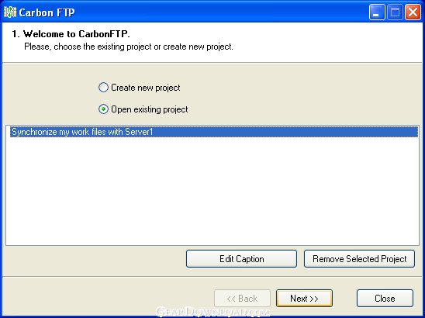Close window using the red X icon
Viewport: 425px width, 318px height.
[413, 12]
